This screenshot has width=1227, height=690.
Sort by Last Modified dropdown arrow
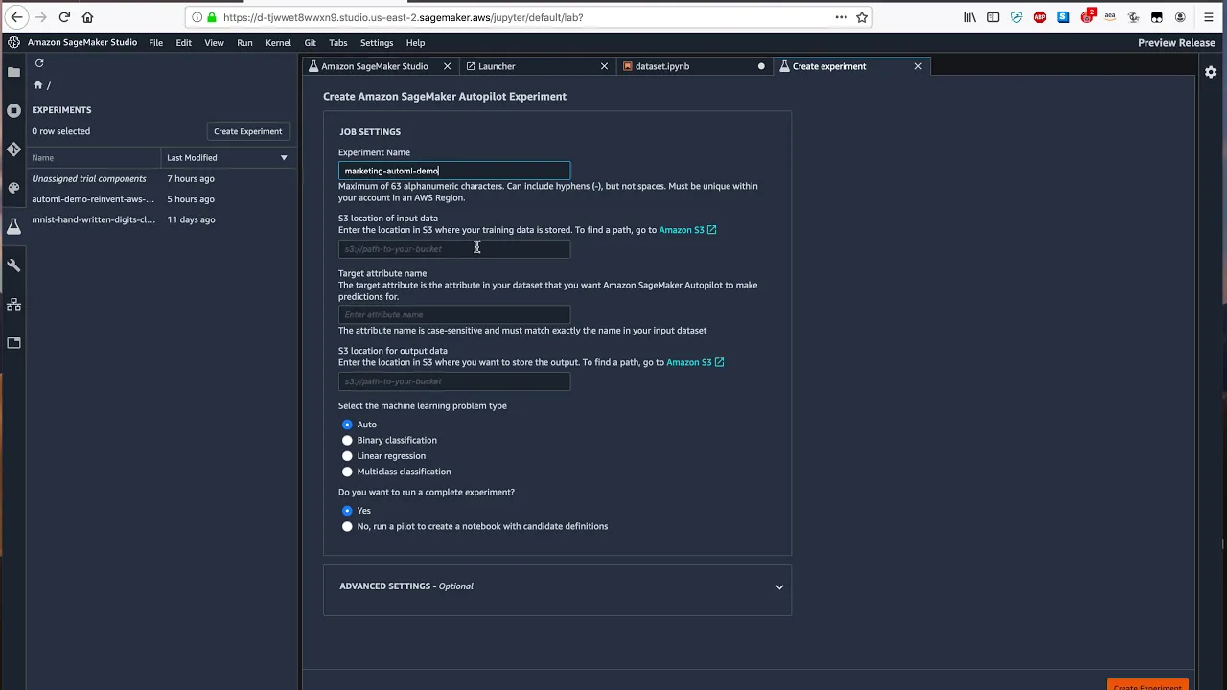click(x=284, y=158)
